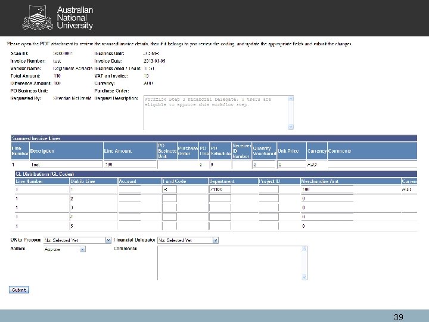Click the invoice line Comments field
429x322 pixels.
pyautogui.click(x=372, y=165)
